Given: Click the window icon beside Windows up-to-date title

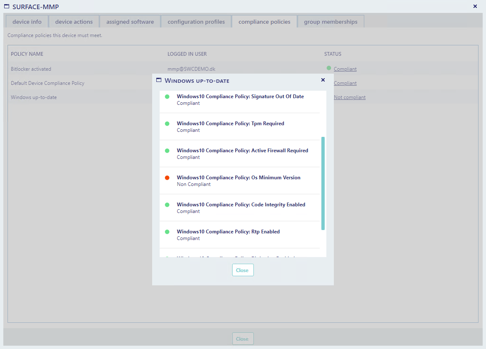Looking at the screenshot, I should click(x=159, y=80).
